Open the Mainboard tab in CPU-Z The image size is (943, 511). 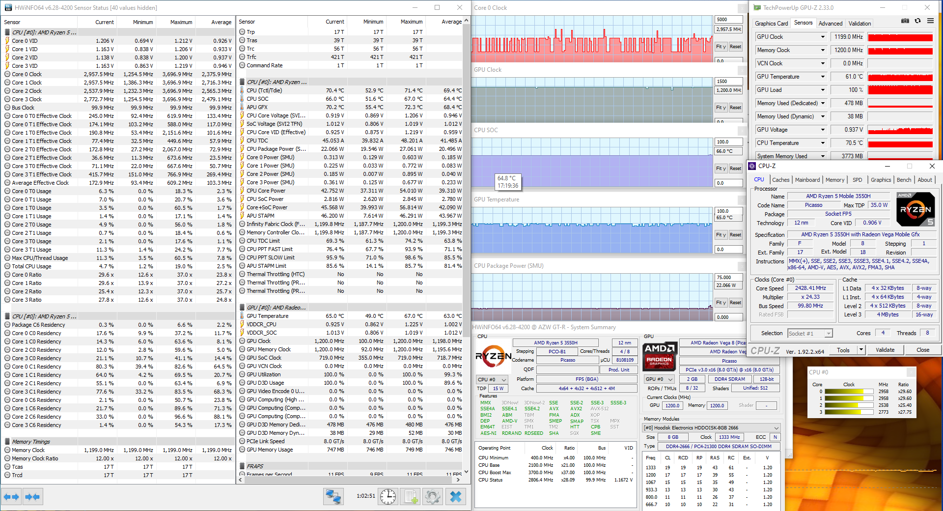pos(807,180)
